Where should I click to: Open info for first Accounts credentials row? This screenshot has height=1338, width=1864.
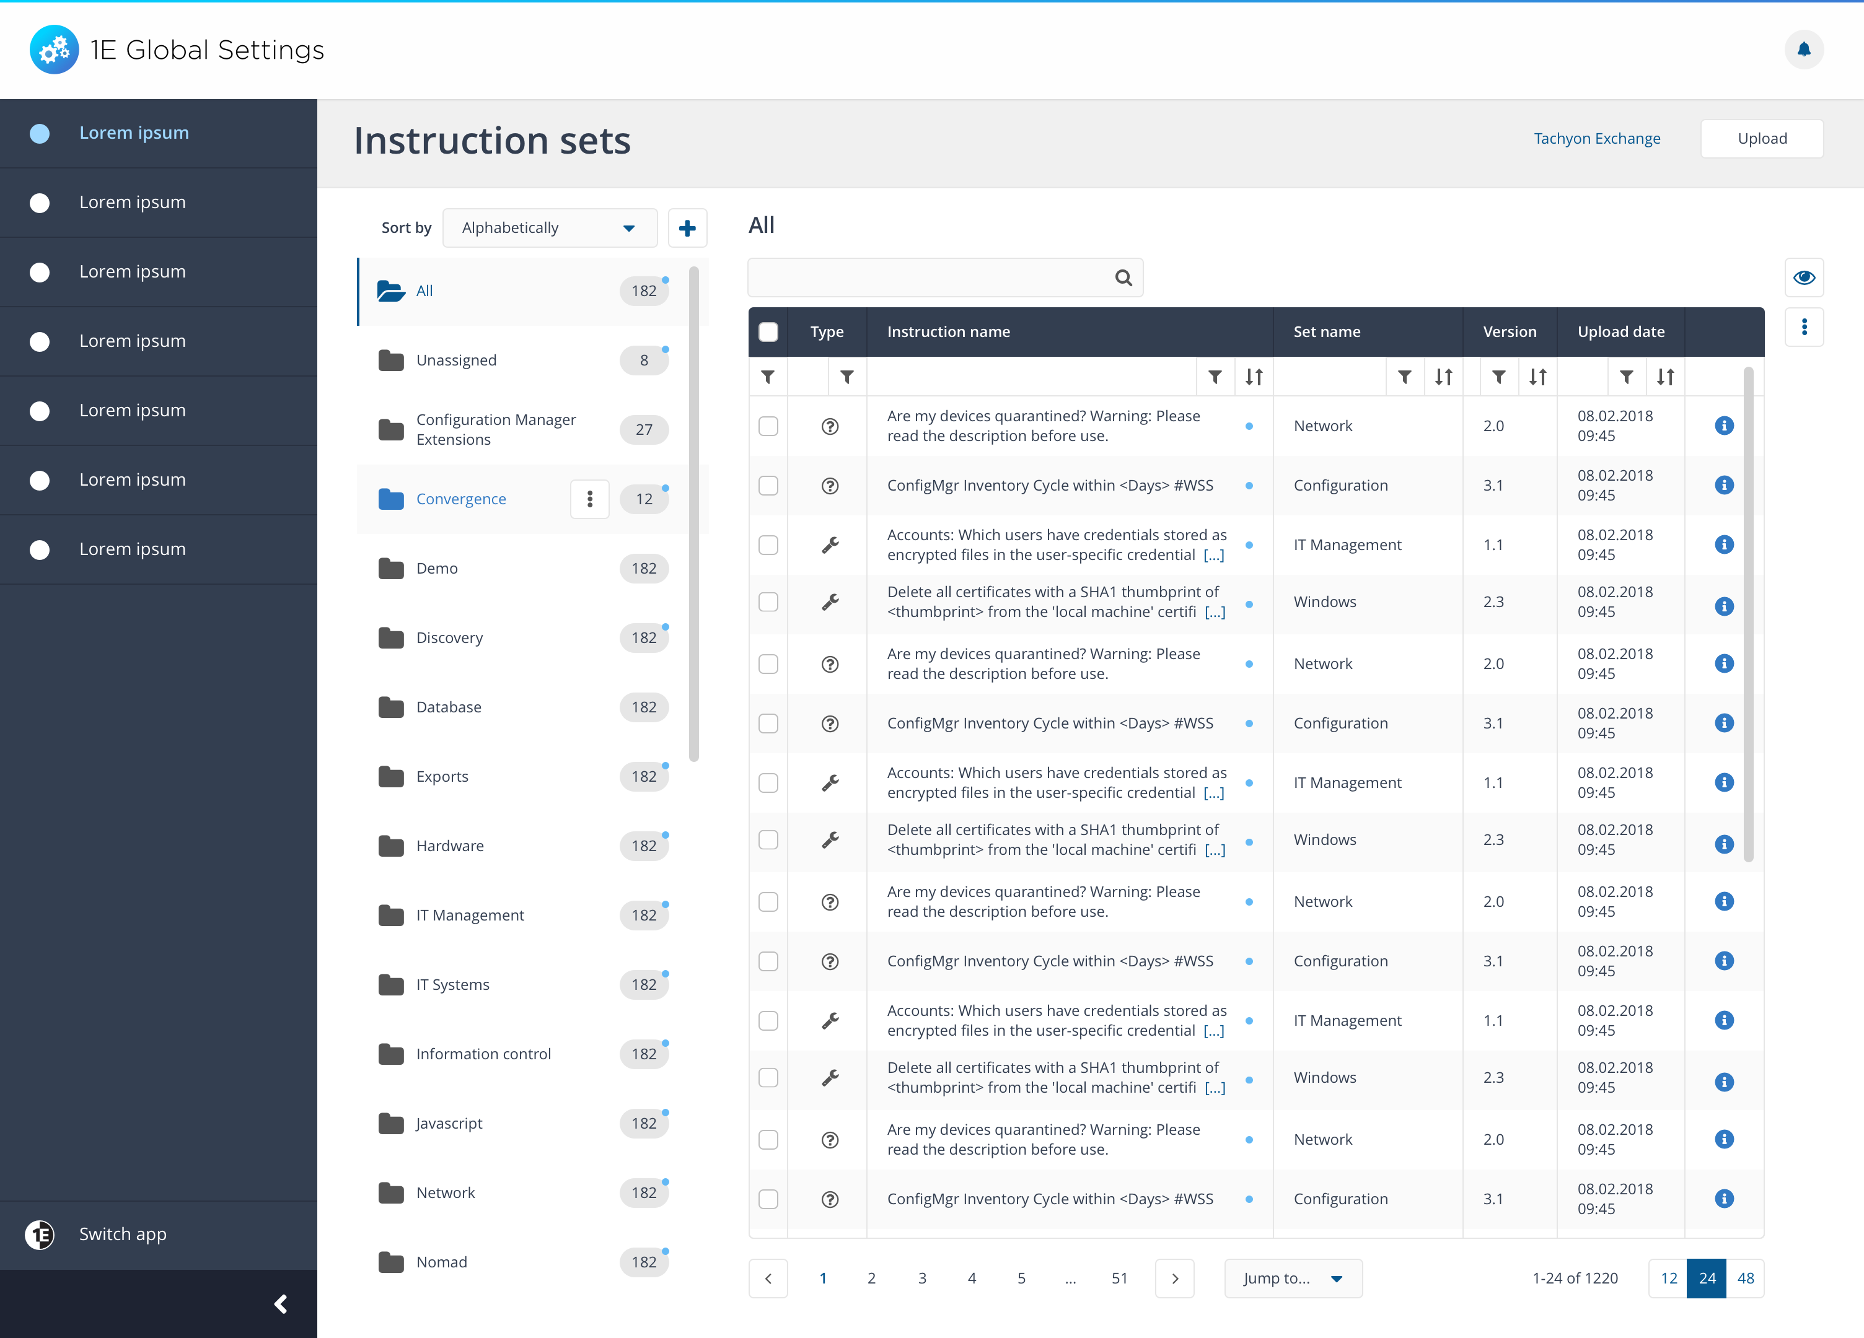tap(1725, 544)
